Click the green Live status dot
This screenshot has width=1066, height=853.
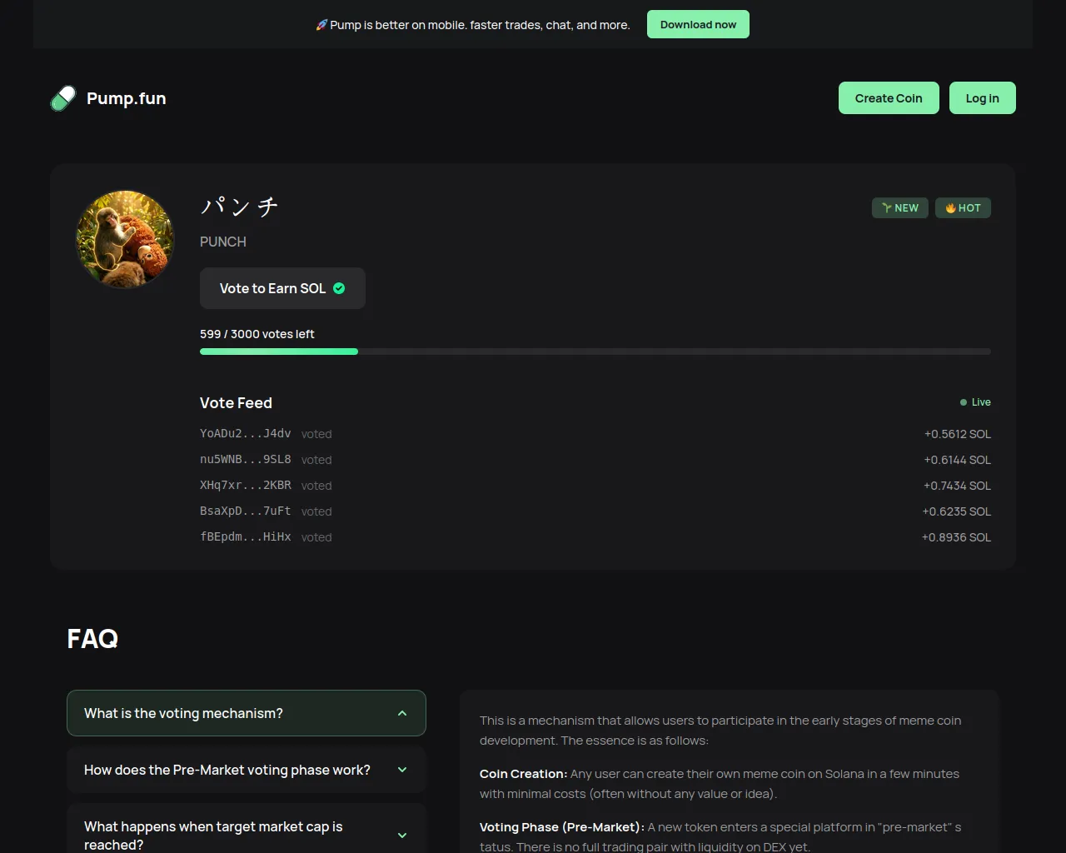pyautogui.click(x=964, y=402)
